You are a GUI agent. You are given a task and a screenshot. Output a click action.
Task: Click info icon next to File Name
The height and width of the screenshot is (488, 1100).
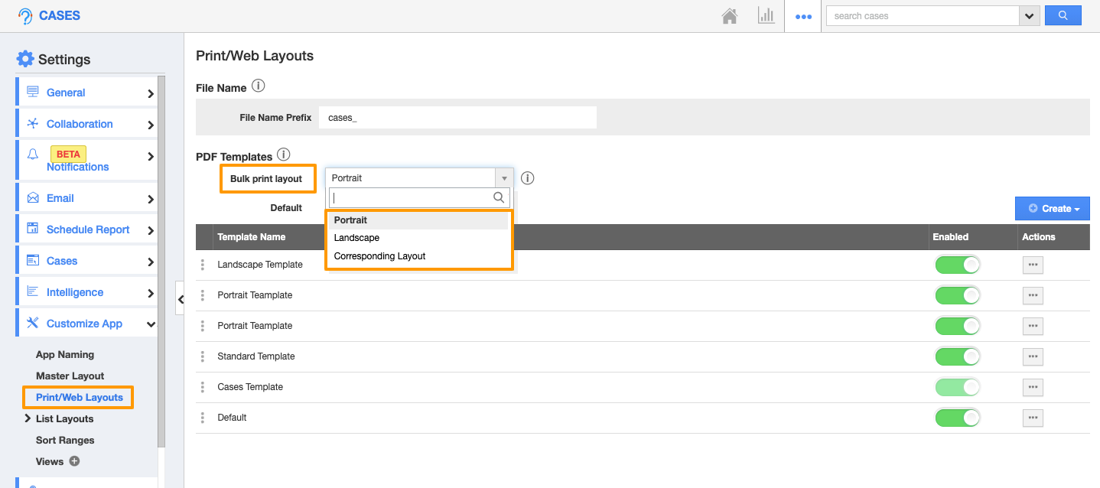click(x=259, y=86)
